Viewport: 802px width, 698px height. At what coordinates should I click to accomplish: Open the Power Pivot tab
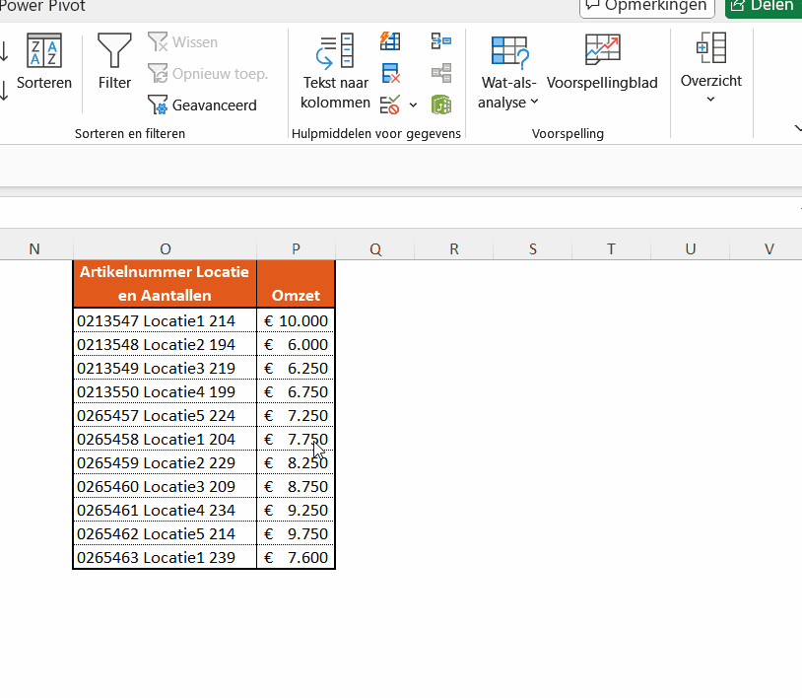click(x=42, y=7)
